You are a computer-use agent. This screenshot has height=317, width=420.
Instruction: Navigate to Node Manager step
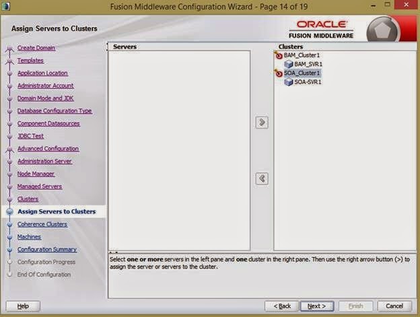click(36, 174)
